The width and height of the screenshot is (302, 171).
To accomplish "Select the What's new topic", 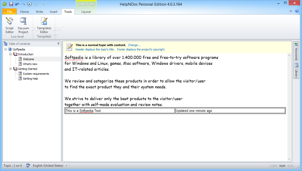I will pyautogui.click(x=30, y=64).
